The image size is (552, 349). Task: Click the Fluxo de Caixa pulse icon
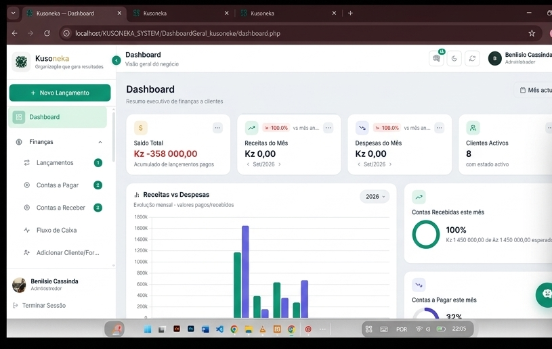click(x=27, y=230)
